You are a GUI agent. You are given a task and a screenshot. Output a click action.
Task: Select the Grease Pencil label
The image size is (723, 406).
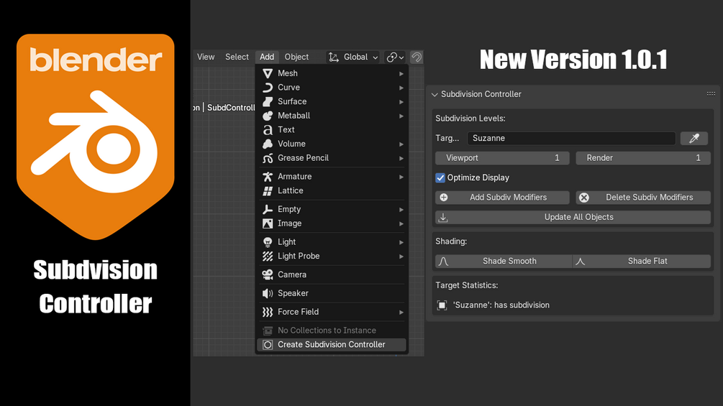click(303, 158)
